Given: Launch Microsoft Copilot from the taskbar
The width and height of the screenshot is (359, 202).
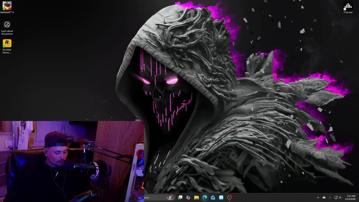Looking at the screenshot, I should 188,198.
